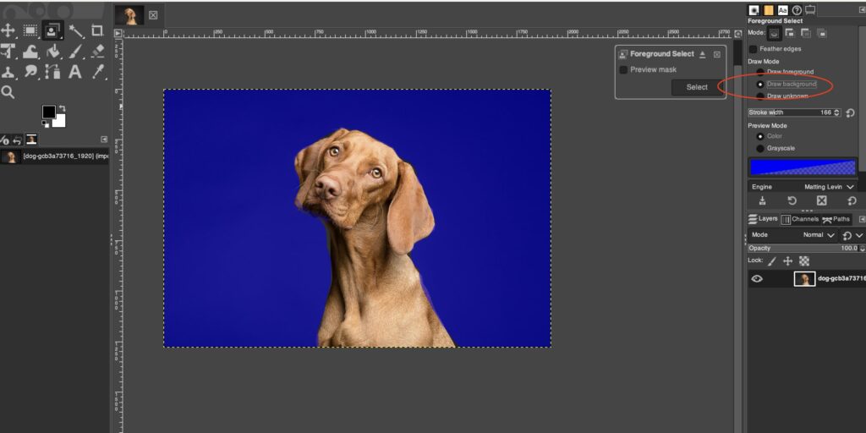866x433 pixels.
Task: Select the Rectangle Select tool
Action: pos(30,30)
